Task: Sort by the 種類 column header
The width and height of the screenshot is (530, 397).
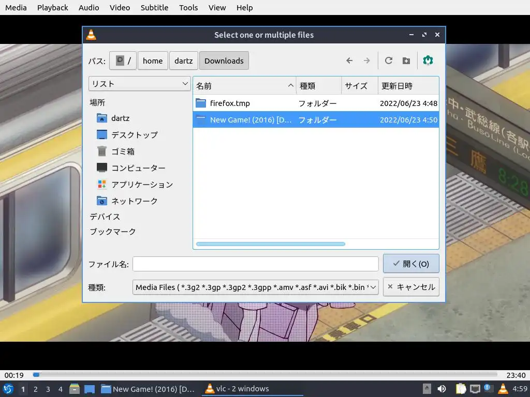Action: tap(318, 86)
